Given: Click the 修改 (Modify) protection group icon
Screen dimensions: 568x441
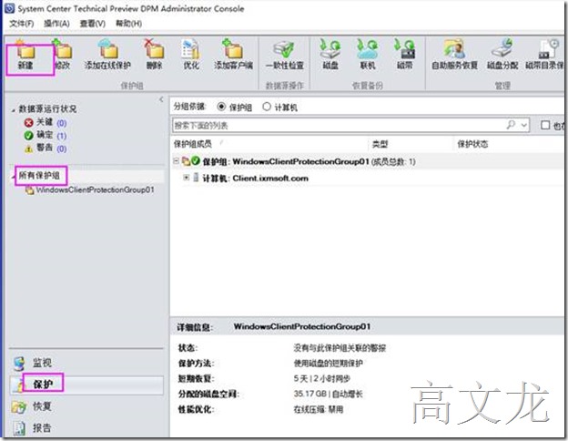Looking at the screenshot, I should coord(62,49).
